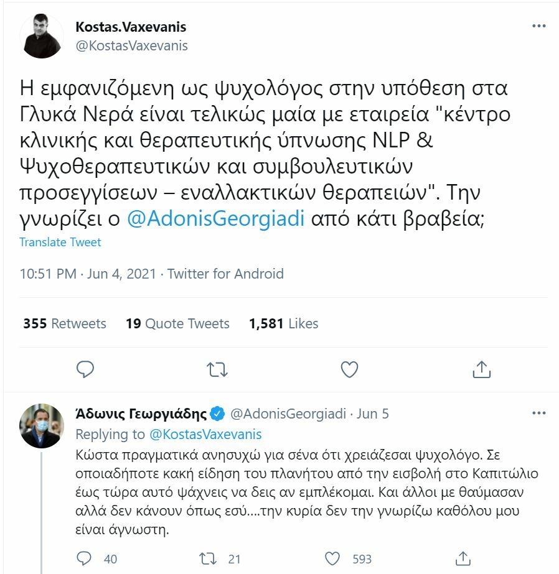Retweet the main tweet

pyautogui.click(x=216, y=369)
